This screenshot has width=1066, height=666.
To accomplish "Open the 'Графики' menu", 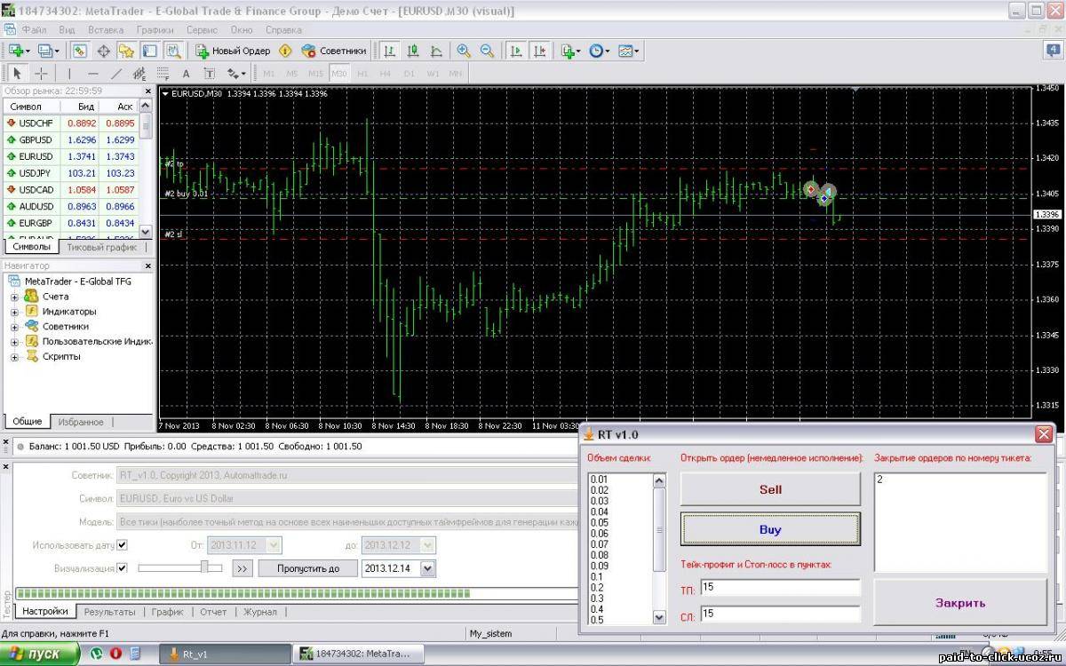I will tap(155, 29).
